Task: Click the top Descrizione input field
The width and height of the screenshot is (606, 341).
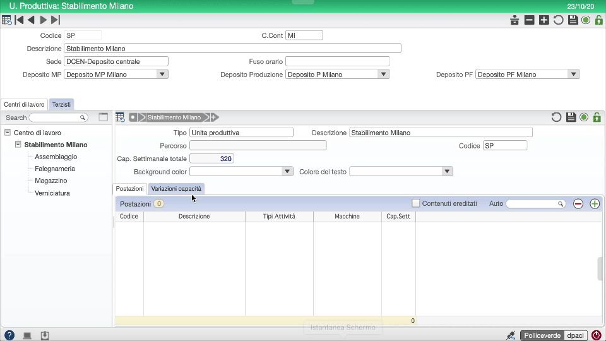Action: pyautogui.click(x=233, y=49)
